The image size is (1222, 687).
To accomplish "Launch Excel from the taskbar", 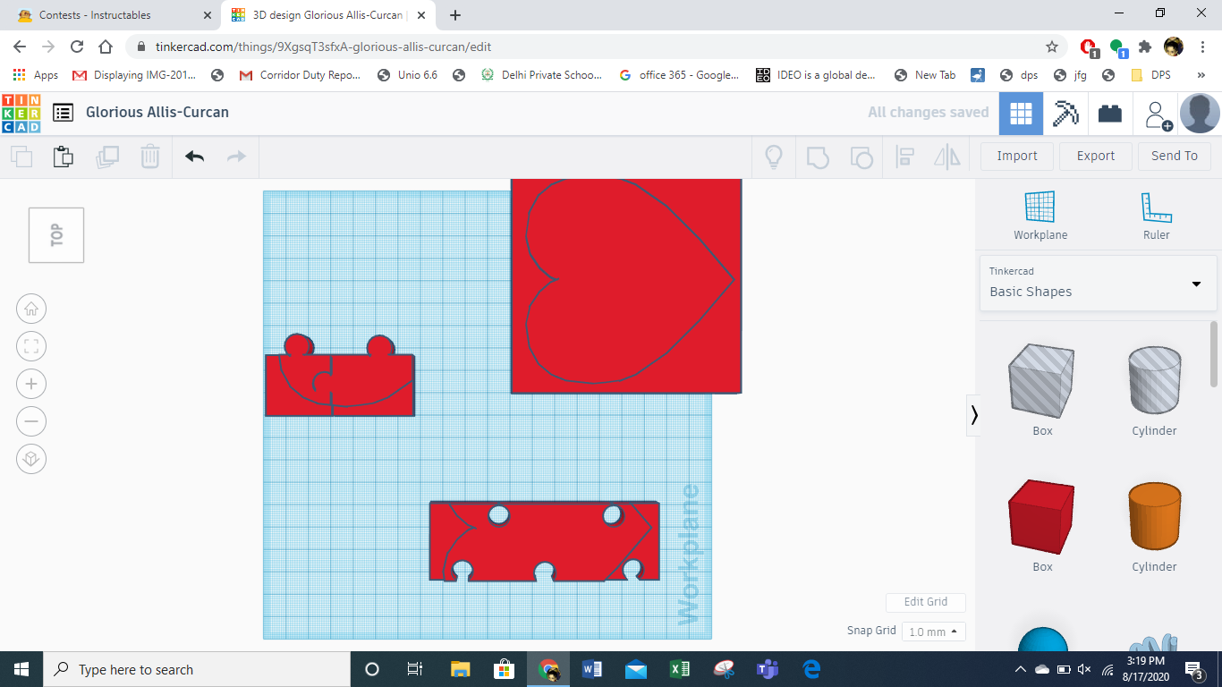I will 680,669.
